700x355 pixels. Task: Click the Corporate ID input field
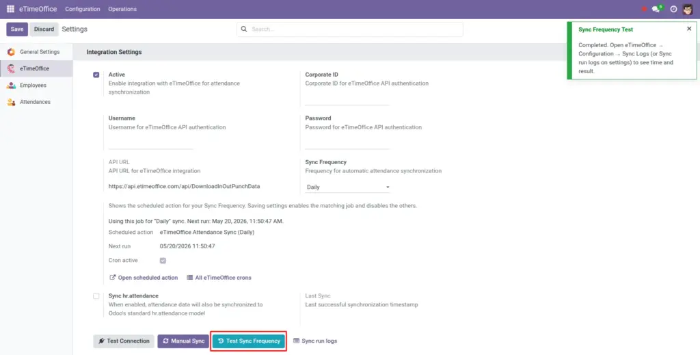point(347,99)
